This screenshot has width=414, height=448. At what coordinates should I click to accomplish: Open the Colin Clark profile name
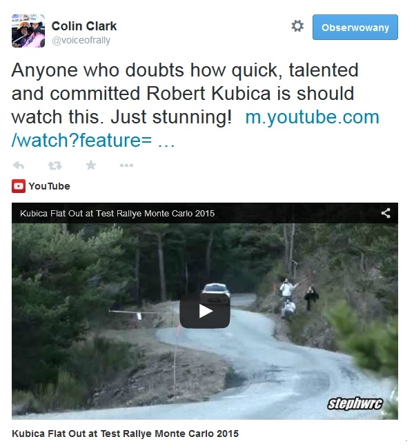click(x=84, y=26)
